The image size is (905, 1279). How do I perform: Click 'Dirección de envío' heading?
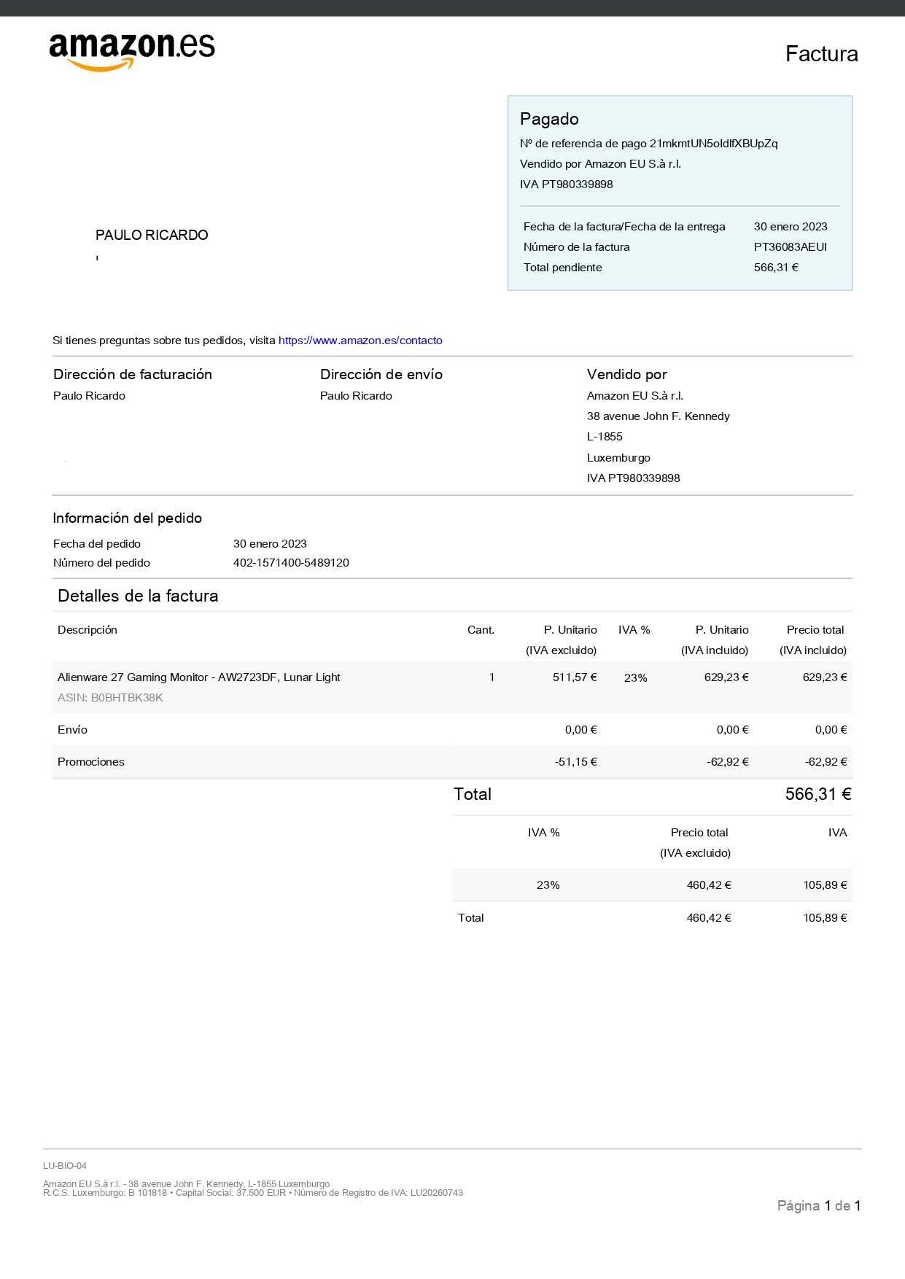tap(381, 374)
